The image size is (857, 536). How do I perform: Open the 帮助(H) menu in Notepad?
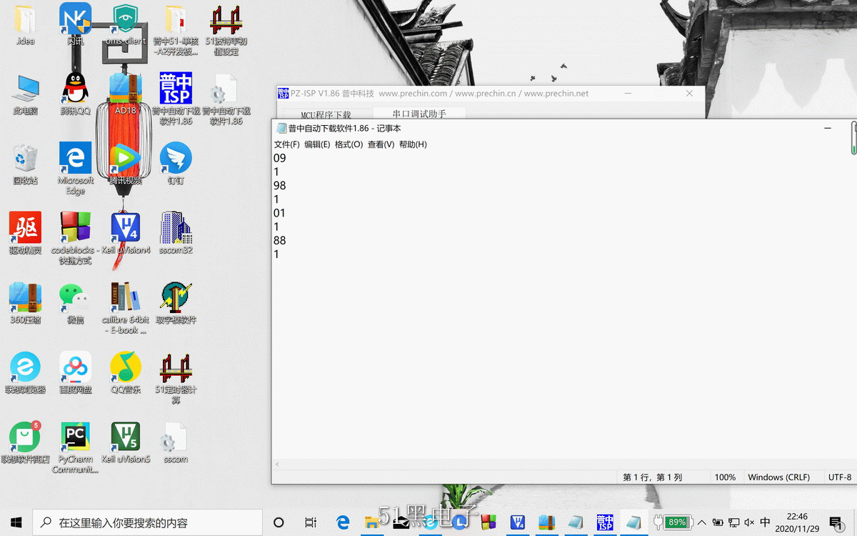click(413, 144)
